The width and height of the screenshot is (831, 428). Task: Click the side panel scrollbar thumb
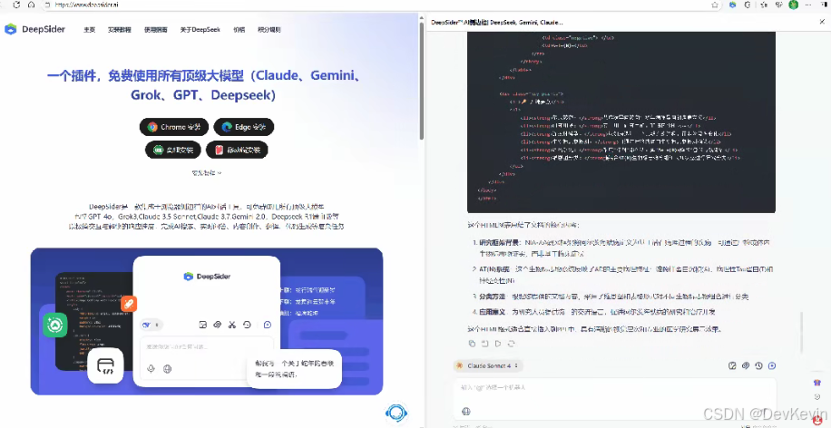(801, 332)
